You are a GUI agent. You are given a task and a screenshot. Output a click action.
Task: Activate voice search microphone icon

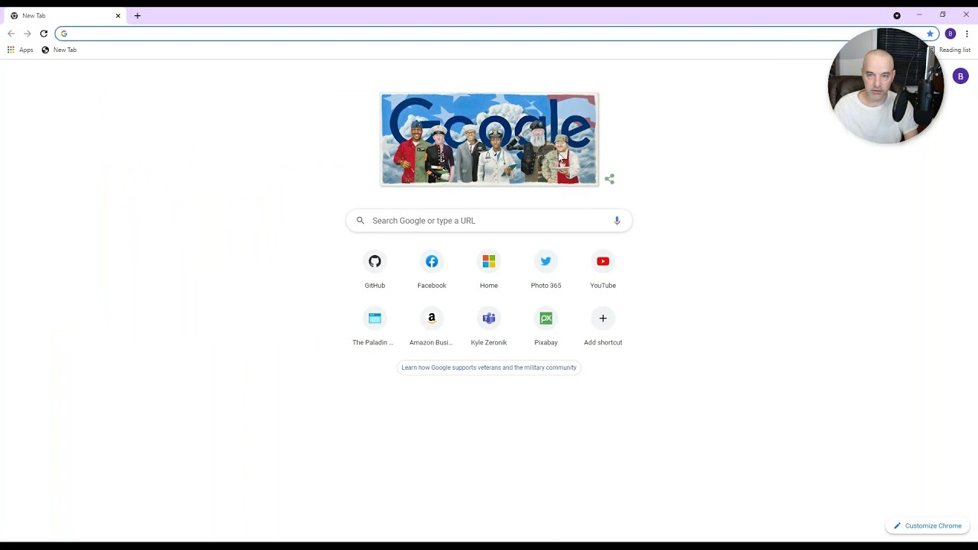(617, 221)
